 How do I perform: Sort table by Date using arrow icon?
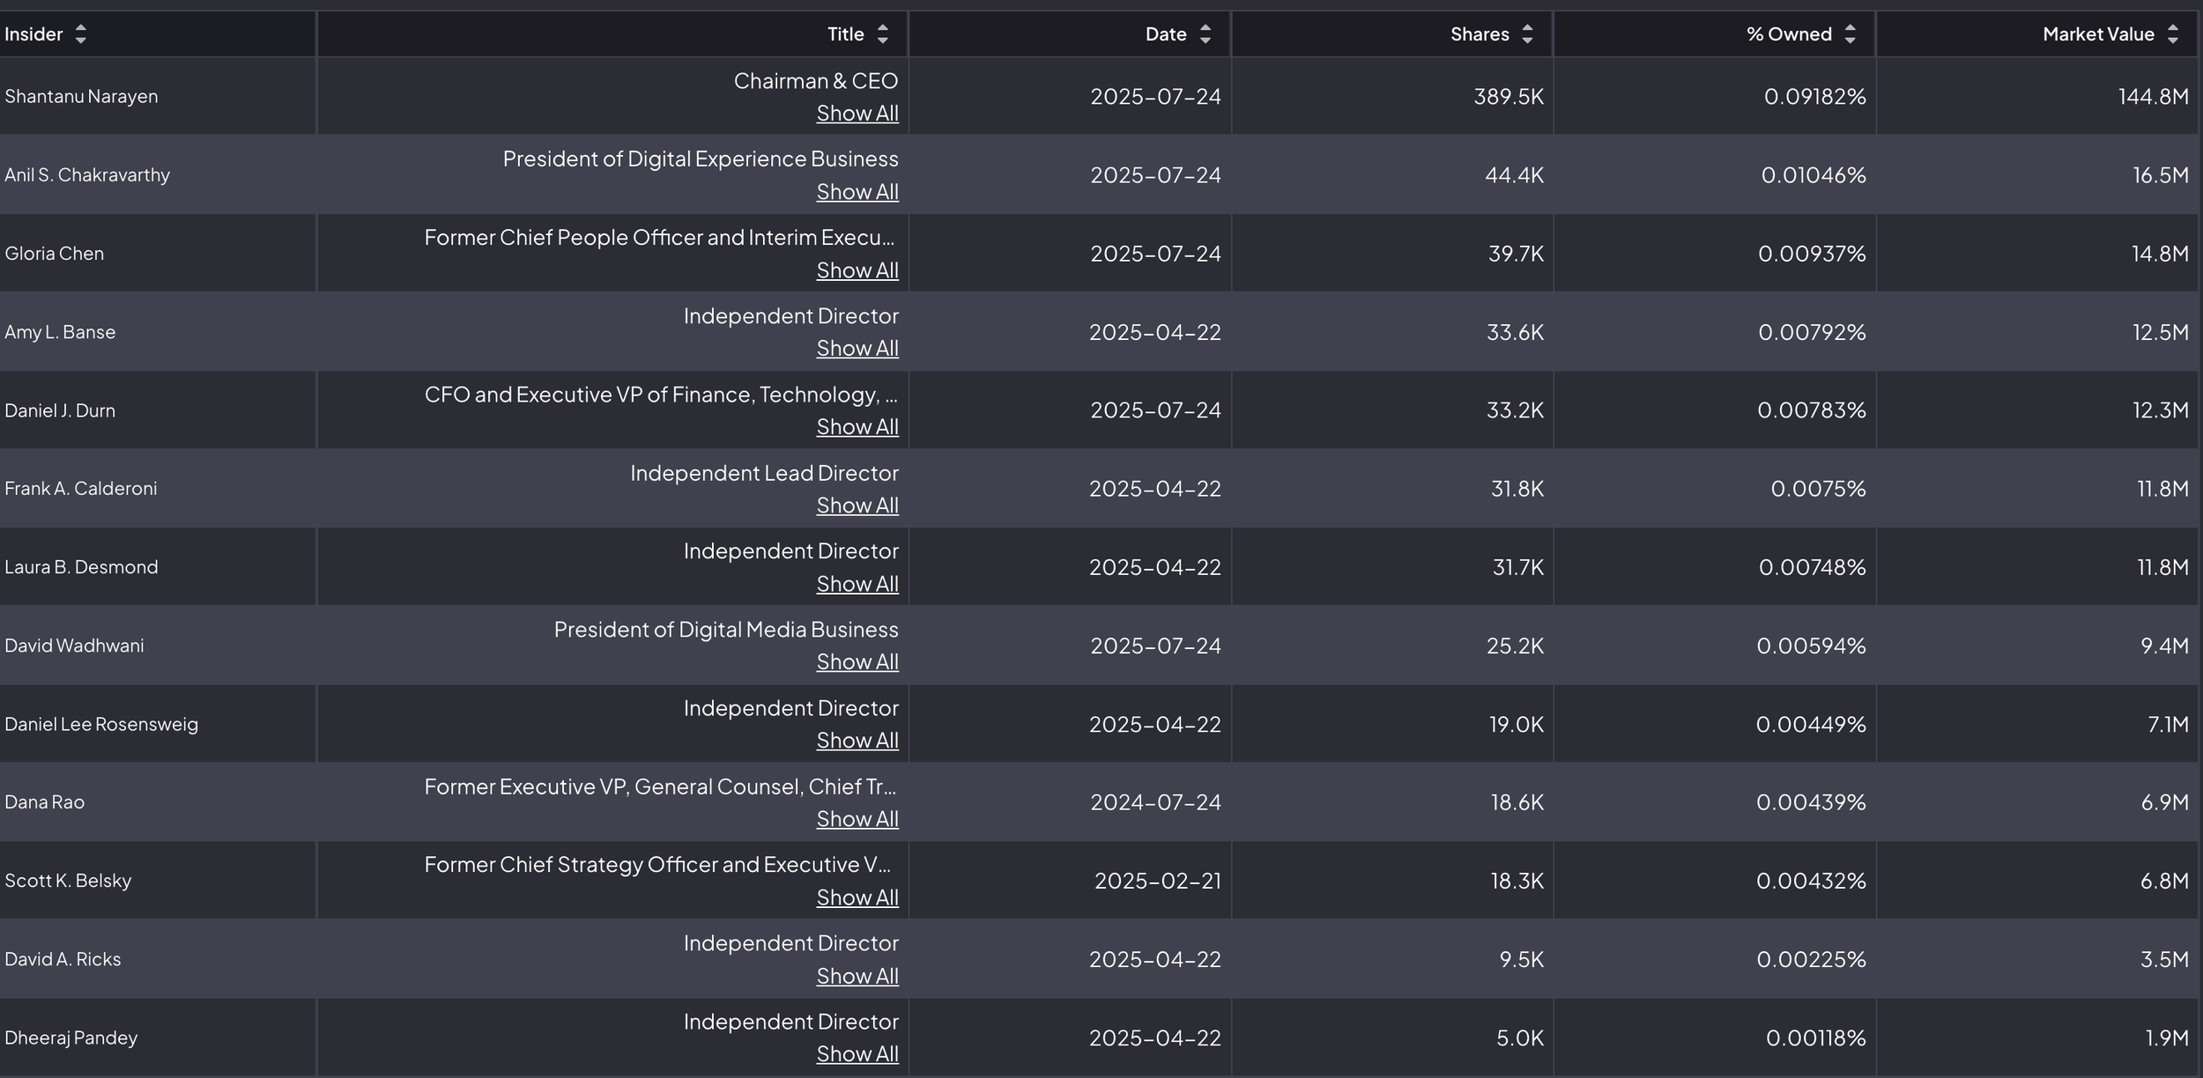click(1205, 34)
